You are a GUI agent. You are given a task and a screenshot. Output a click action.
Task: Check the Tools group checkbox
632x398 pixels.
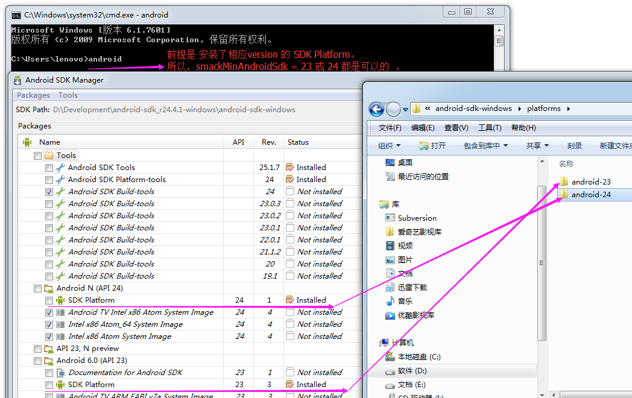[37, 156]
